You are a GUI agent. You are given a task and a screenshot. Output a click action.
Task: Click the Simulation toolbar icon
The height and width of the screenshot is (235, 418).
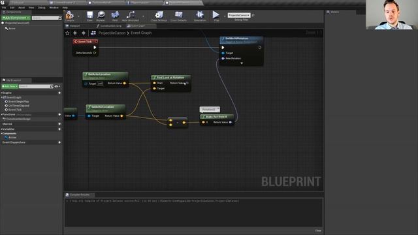(x=200, y=15)
